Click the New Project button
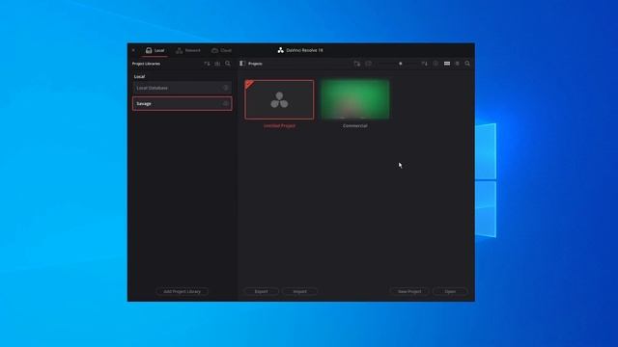 pyautogui.click(x=409, y=291)
